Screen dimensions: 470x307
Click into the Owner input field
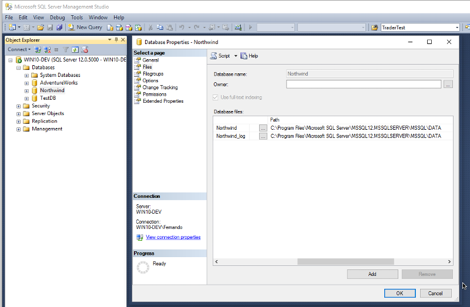coord(364,85)
